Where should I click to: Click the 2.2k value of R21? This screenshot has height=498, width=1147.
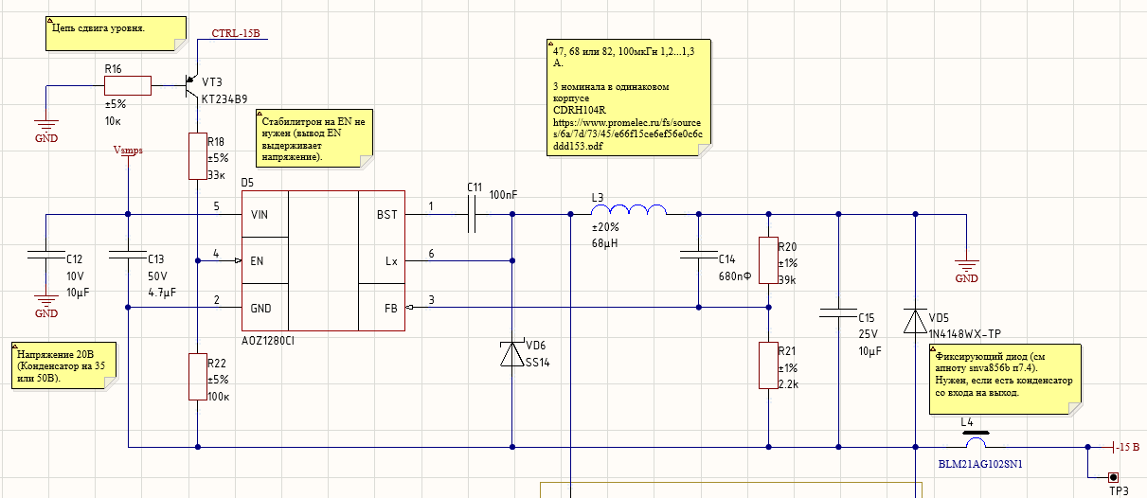click(x=790, y=384)
